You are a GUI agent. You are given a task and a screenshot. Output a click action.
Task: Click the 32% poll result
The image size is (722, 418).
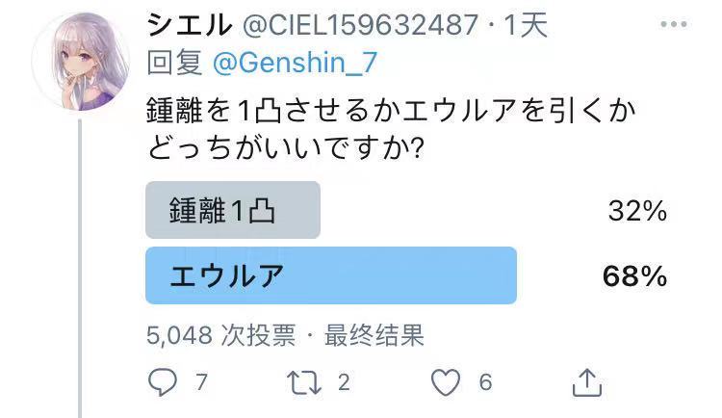pyautogui.click(x=637, y=212)
